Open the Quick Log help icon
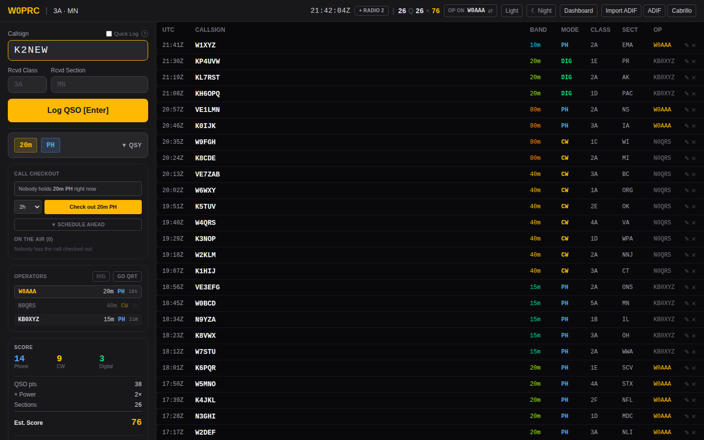This screenshot has height=440, width=704. (145, 34)
